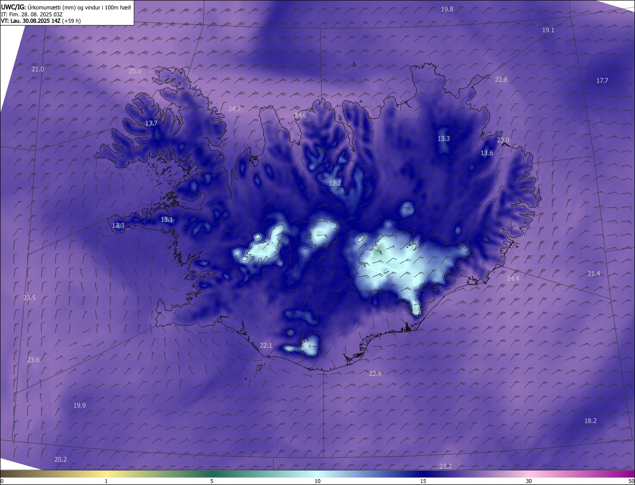This screenshot has width=635, height=485.
Task: Click the 12.2 value label
Action: (x=335, y=183)
